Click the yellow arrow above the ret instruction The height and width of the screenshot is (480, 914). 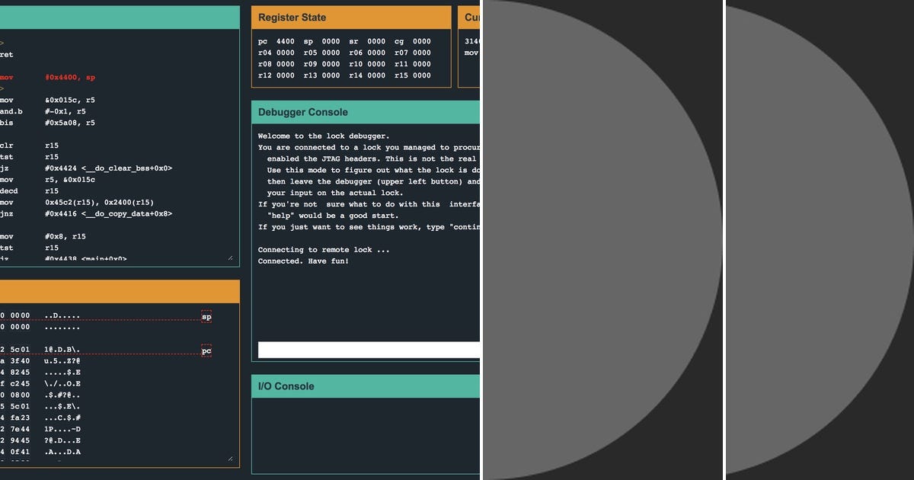[x=4, y=43]
